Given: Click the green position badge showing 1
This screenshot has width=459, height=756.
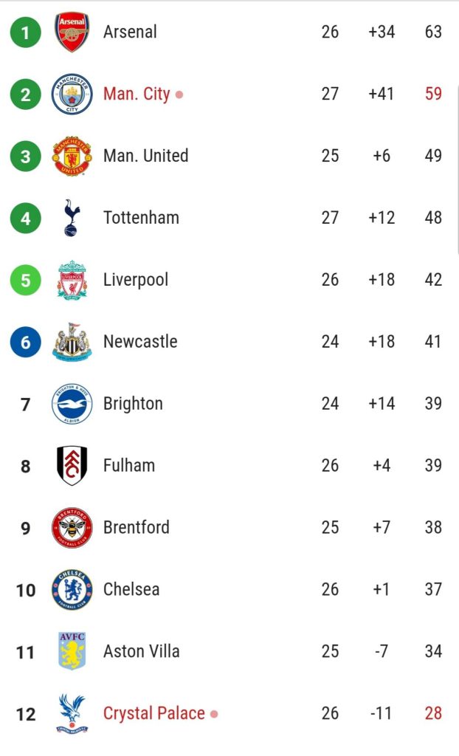Looking at the screenshot, I should pos(24,31).
